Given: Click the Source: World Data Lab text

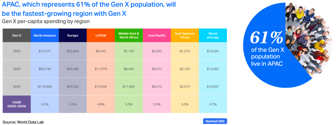Looking at the screenshot, I should click(x=21, y=122).
